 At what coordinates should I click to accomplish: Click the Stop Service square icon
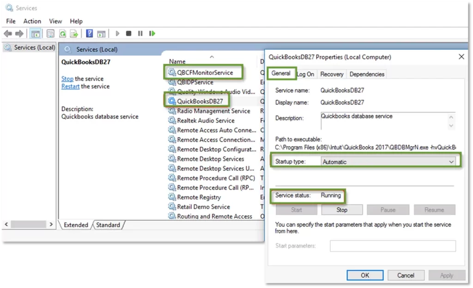129,33
